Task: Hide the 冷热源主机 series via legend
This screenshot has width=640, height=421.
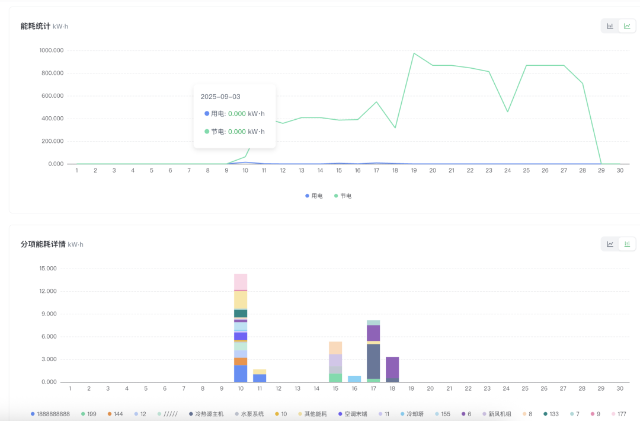Action: point(206,414)
